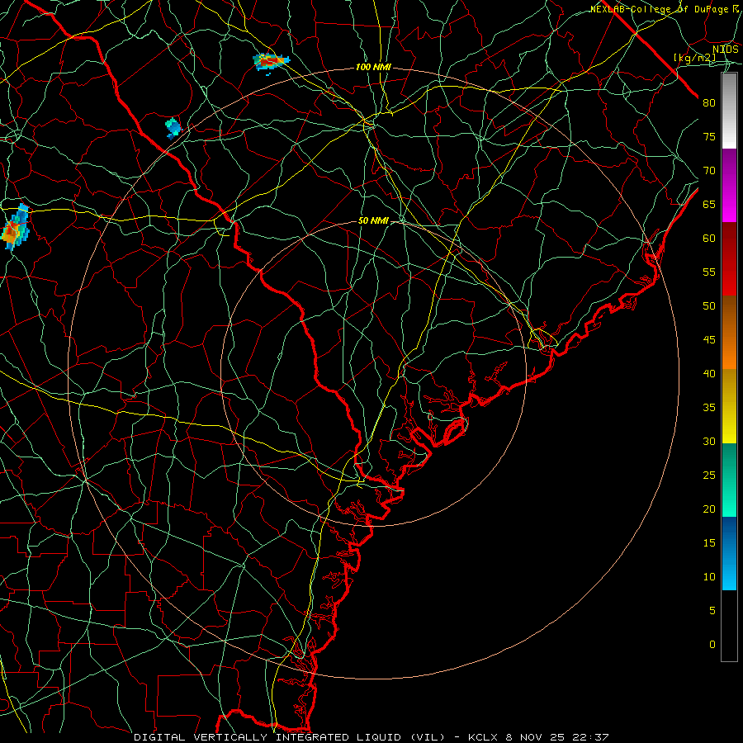743x743 pixels.
Task: Click the KCLX radar site identifier
Action: [x=483, y=737]
